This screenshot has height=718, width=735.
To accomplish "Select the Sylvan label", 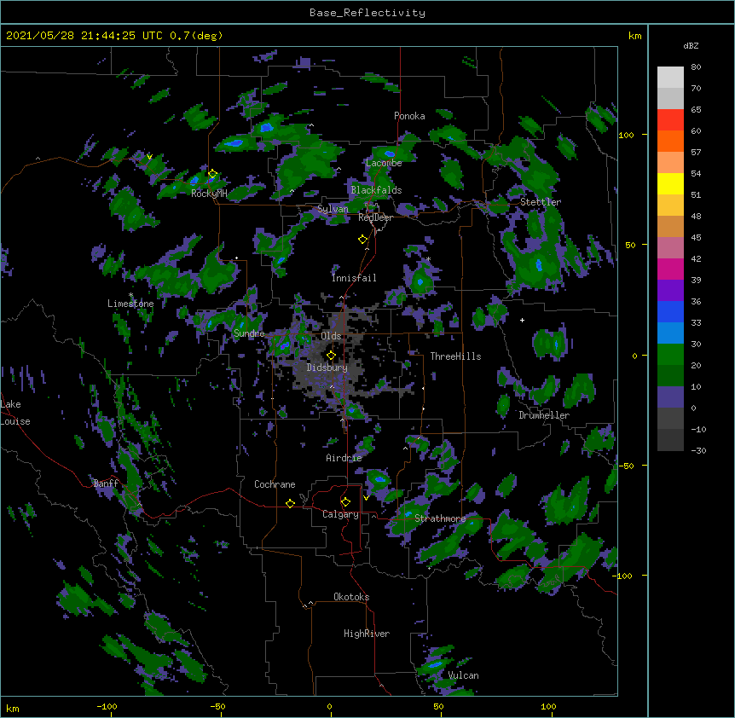I will [x=333, y=209].
